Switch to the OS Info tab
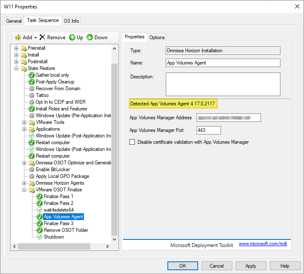This screenshot has height=274, width=304. [71, 21]
